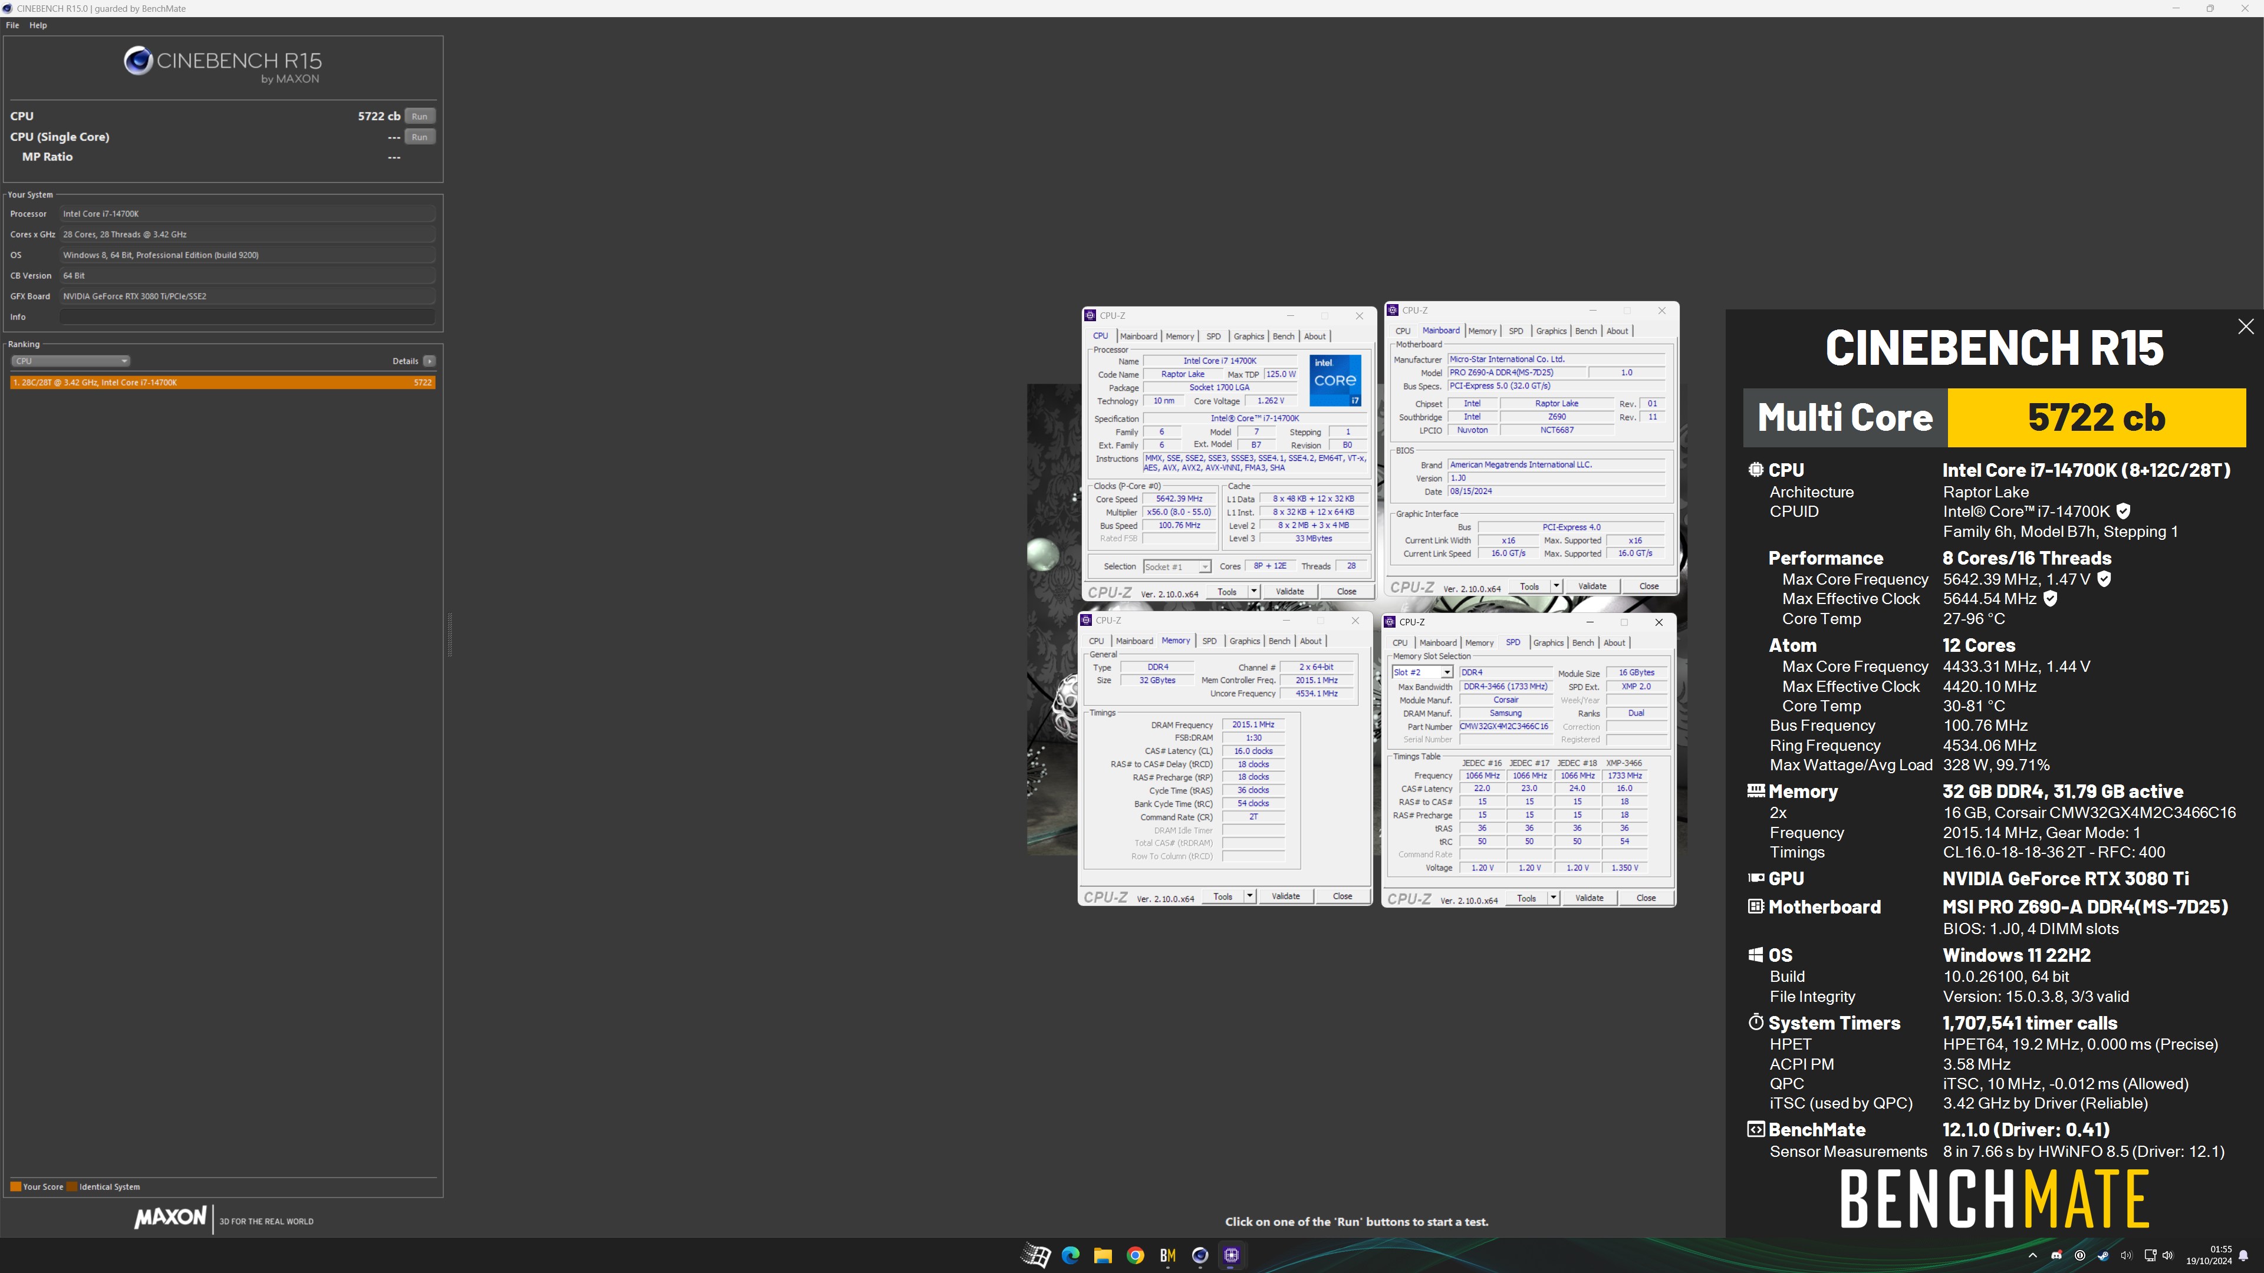Open the Windows Start menu
The height and width of the screenshot is (1273, 2264).
tap(1035, 1255)
